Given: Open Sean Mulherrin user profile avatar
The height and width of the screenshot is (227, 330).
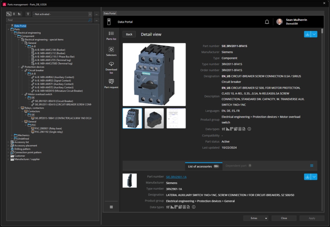Looking at the screenshot, I should click(279, 22).
